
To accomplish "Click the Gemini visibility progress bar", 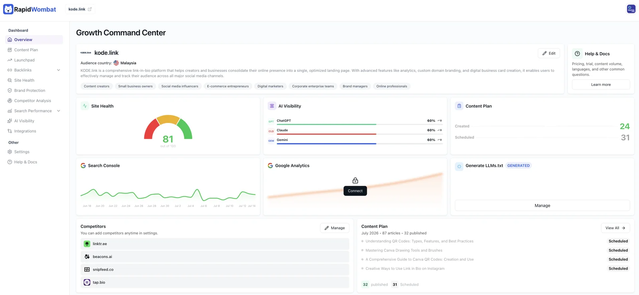I will click(359, 143).
